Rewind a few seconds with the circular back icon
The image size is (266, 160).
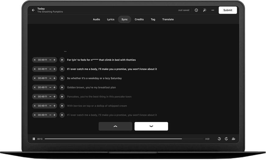pyautogui.click(x=219, y=139)
